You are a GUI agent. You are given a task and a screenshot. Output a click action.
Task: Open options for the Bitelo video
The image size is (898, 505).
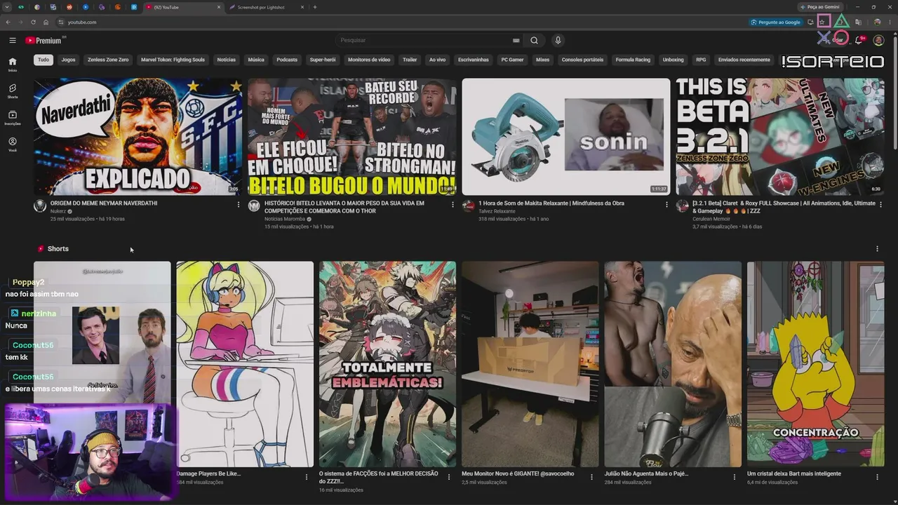[453, 205]
